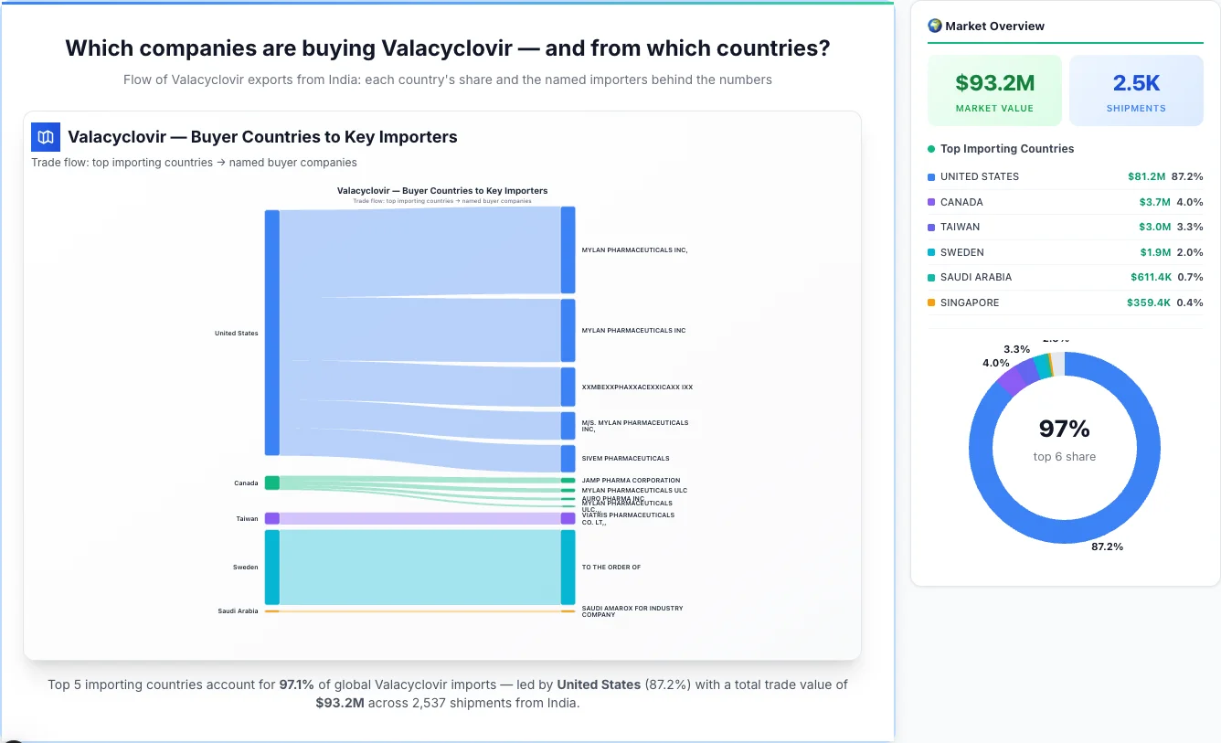Viewport: 1221px width, 743px height.
Task: Click the globe icon next to Market Overview
Action: pos(934,26)
